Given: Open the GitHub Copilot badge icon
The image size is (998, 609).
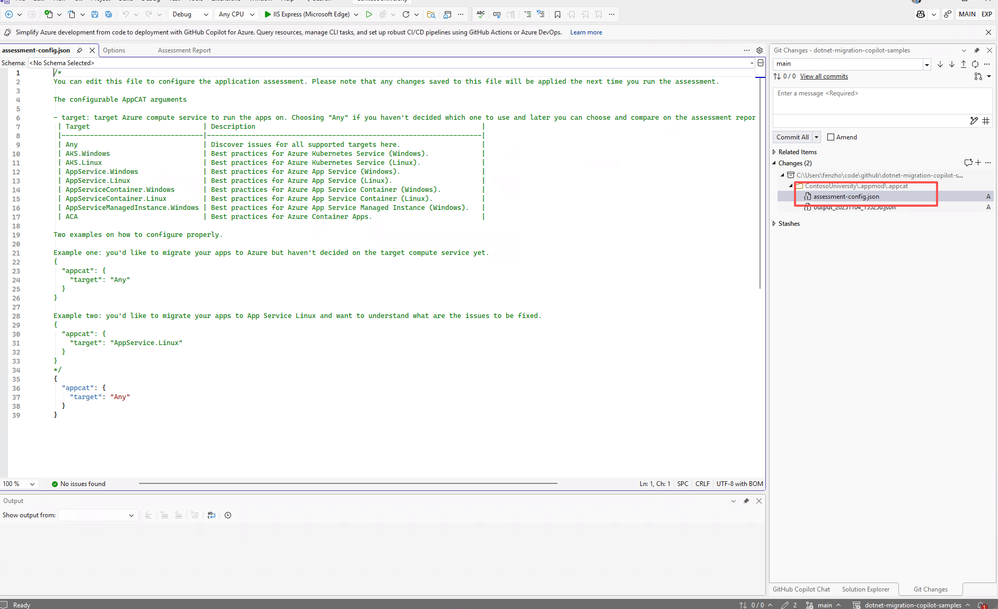Looking at the screenshot, I should pos(921,14).
